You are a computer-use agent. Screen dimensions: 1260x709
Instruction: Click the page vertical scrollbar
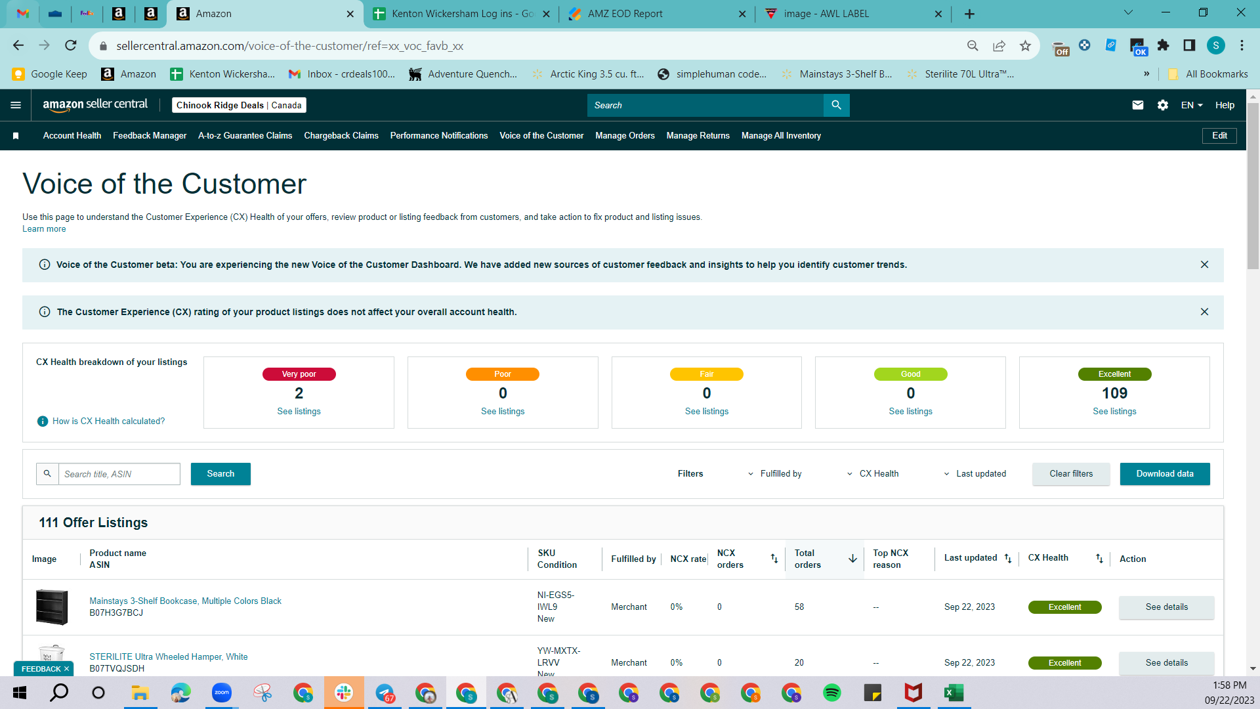[x=1253, y=187]
